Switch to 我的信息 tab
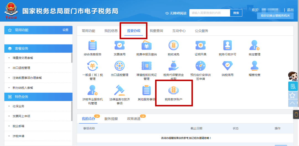The image size is (299, 146). point(111,31)
